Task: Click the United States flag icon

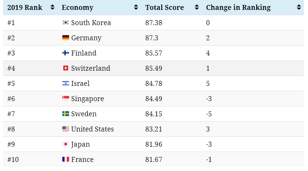Action: tap(65, 129)
